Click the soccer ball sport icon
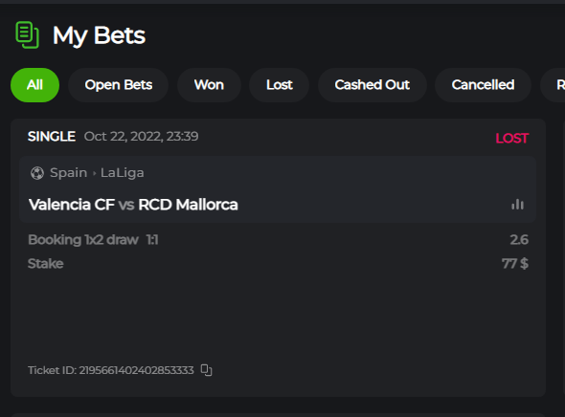The width and height of the screenshot is (565, 417). point(37,173)
